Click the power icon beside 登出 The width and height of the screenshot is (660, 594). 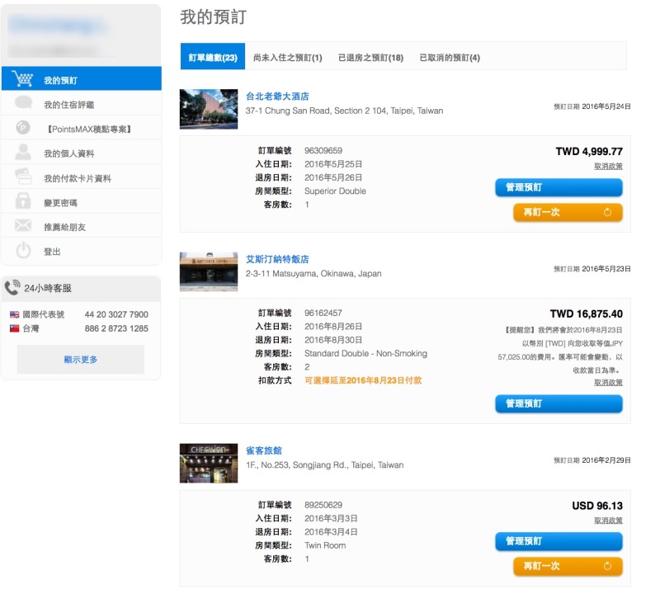tap(23, 251)
